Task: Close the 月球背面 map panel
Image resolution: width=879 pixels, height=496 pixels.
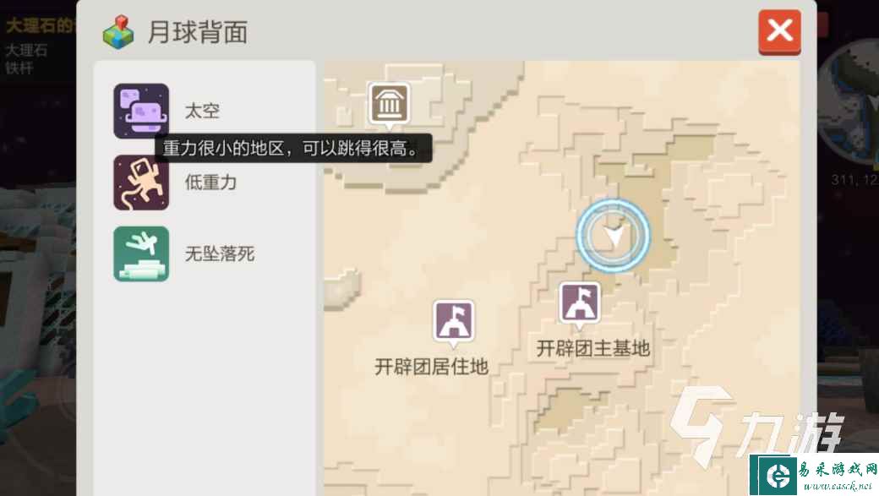Action: (x=780, y=32)
